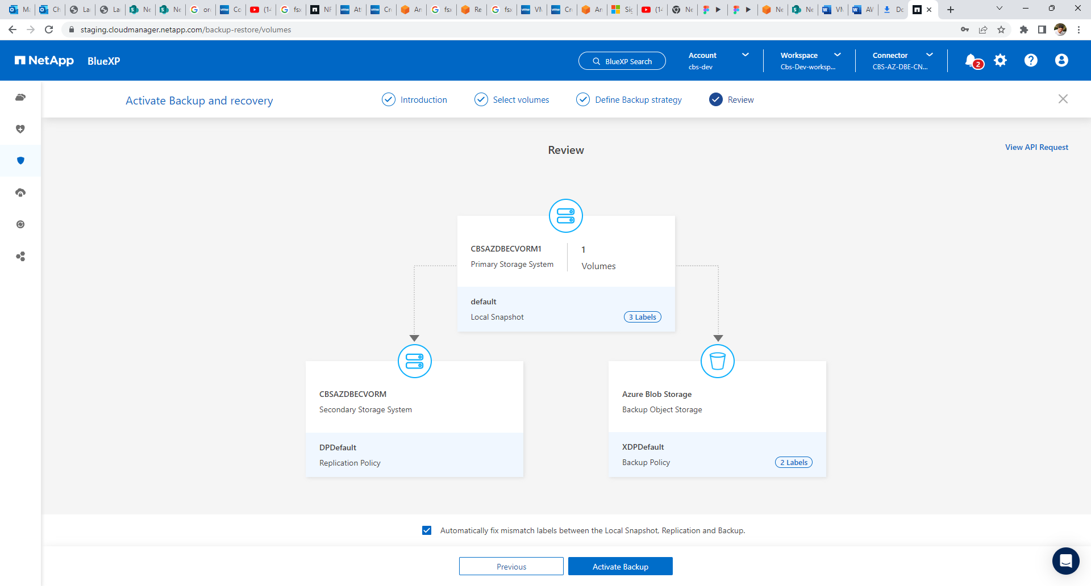The height and width of the screenshot is (586, 1091).
Task: Select the shield Protection sidebar icon
Action: [20, 161]
